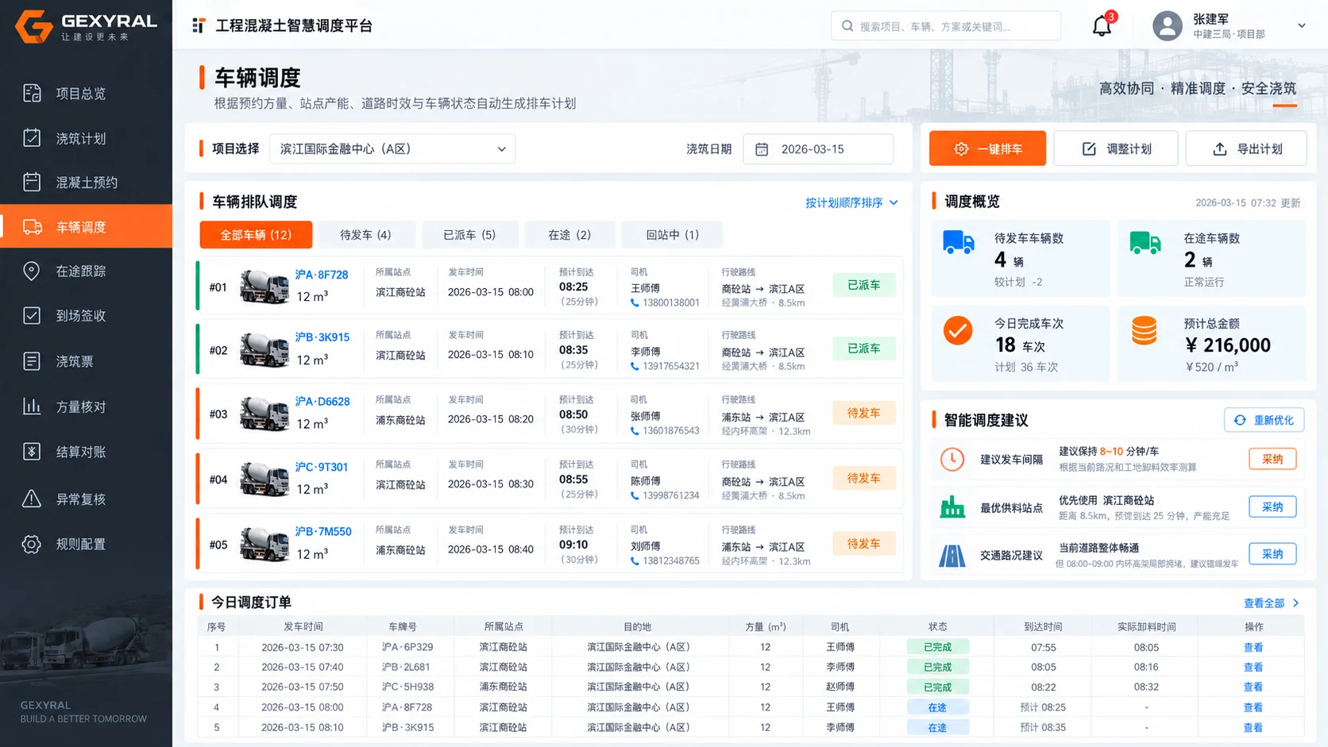Viewport: 1328px width, 747px height.
Task: Click the GEXYRAL logo
Action: click(x=87, y=26)
